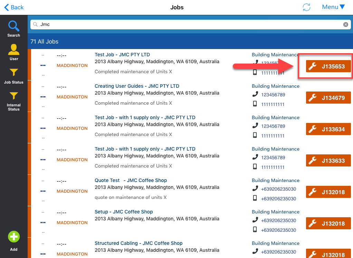Click mobile icon for Quote Test job
Viewport: 353px width, 258px height.
(255, 198)
